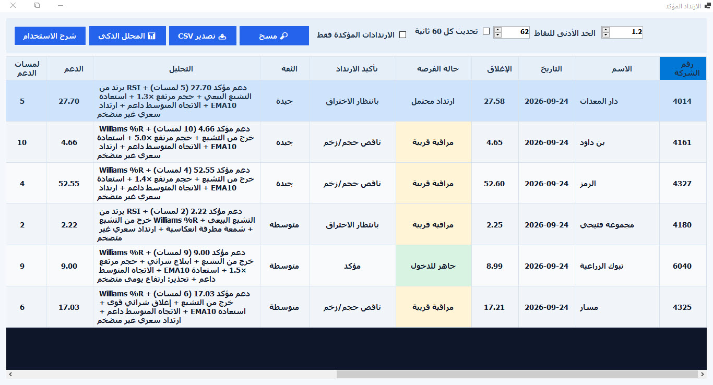
Task: Select the تبوك الزراعية row
Action: [356, 266]
